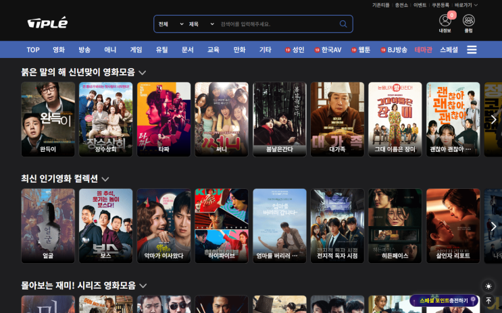This screenshot has height=313, width=502.
Task: Open the 테마관 menu
Action: (x=423, y=49)
